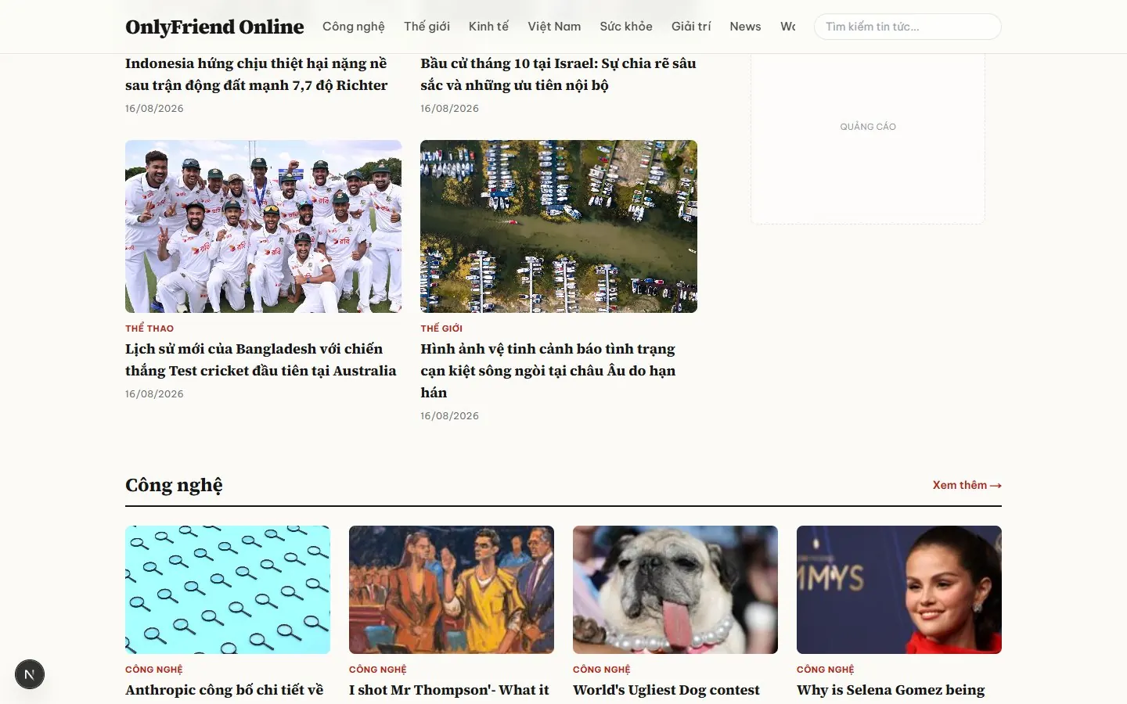Open the Anthropic công bố chi tiết headline

point(224,690)
